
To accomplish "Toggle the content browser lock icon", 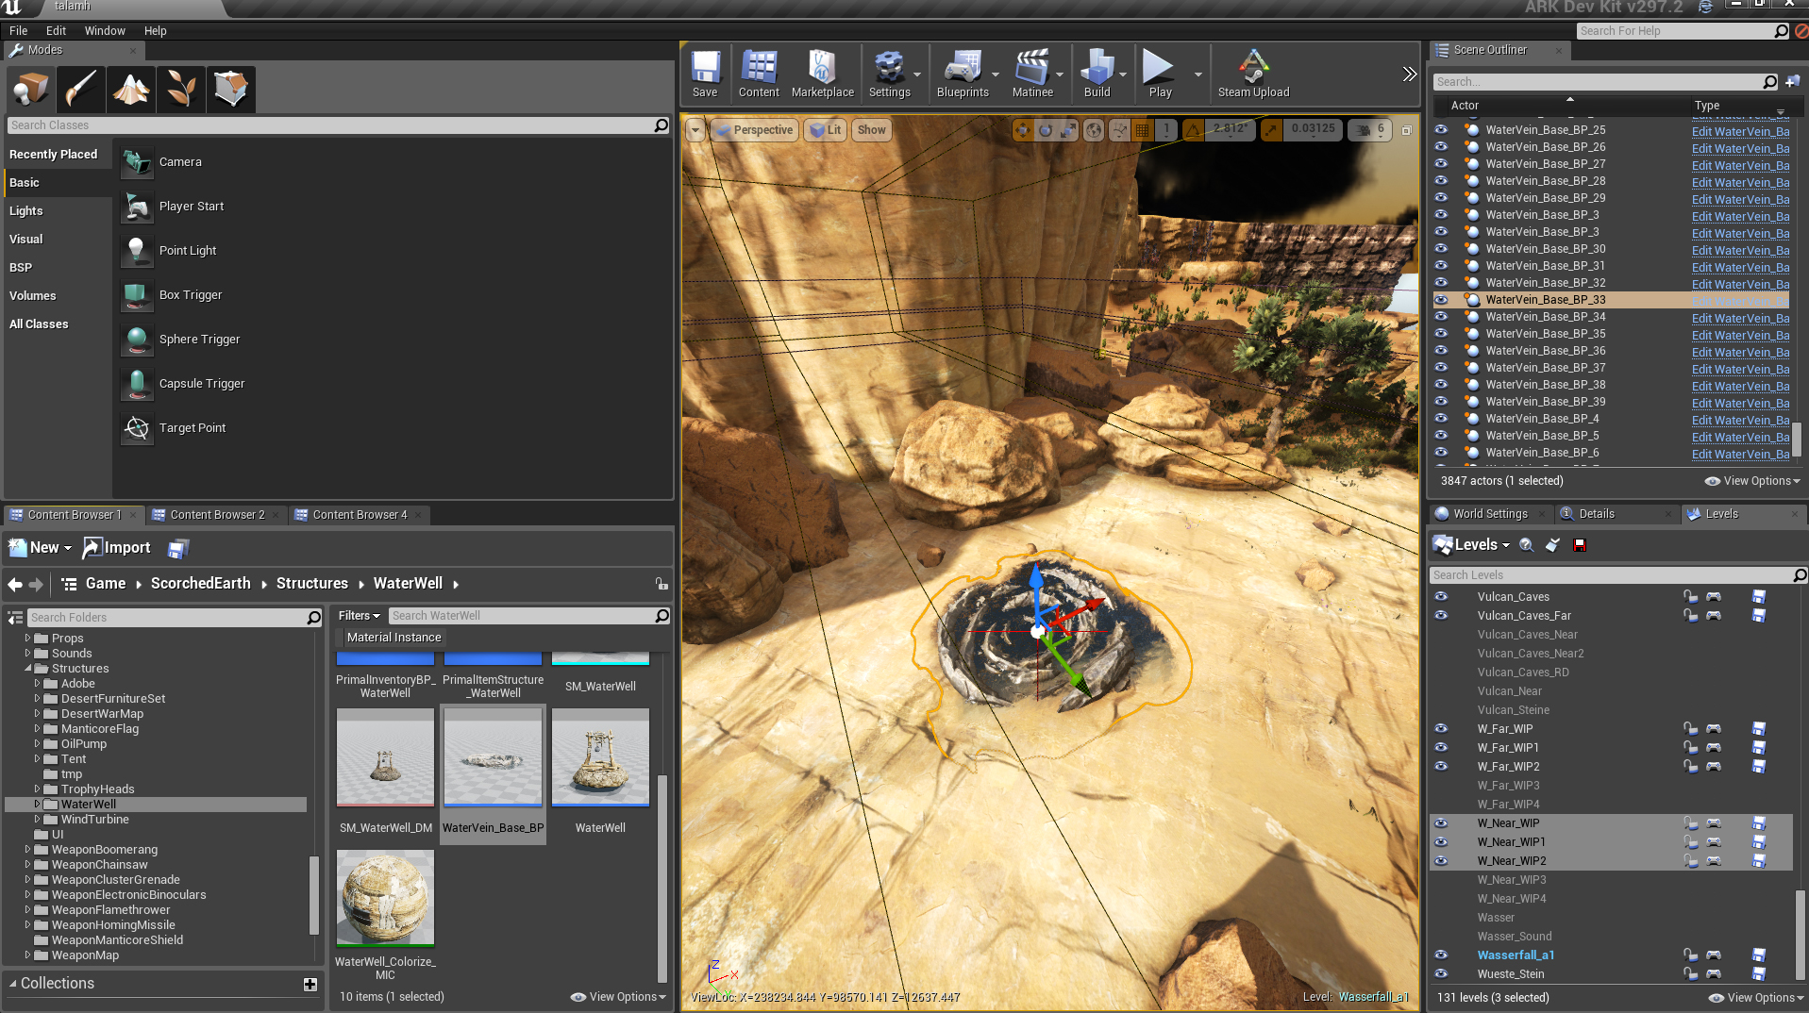I will pos(662,585).
